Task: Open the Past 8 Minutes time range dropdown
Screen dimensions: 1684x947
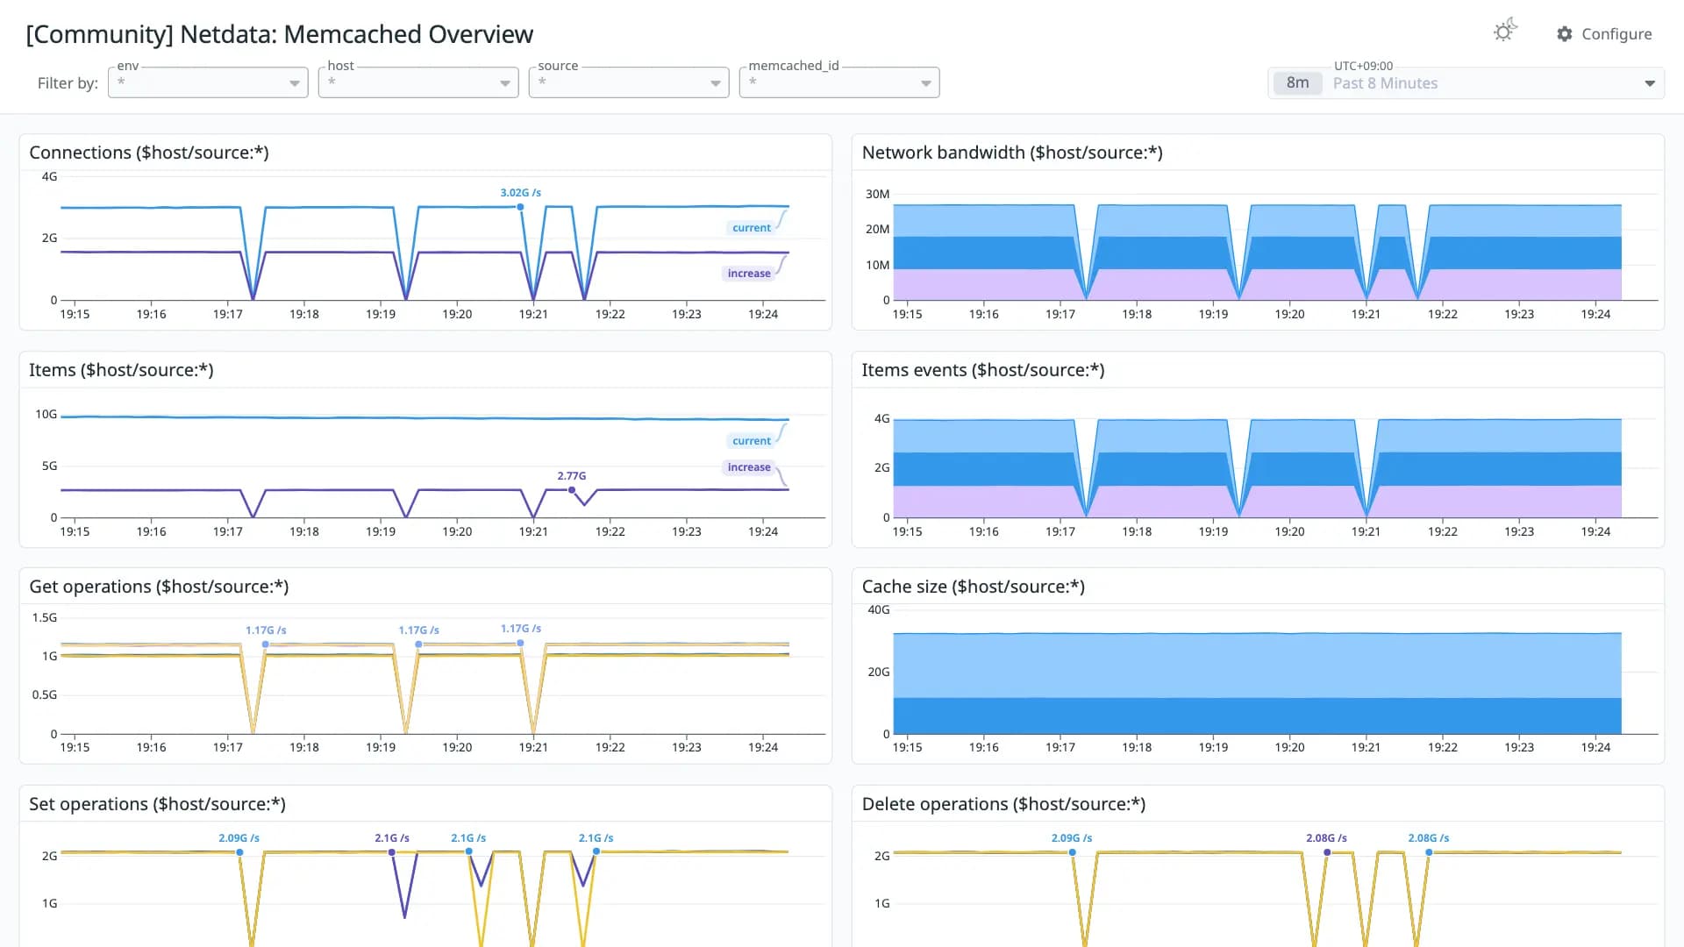Action: (1466, 83)
